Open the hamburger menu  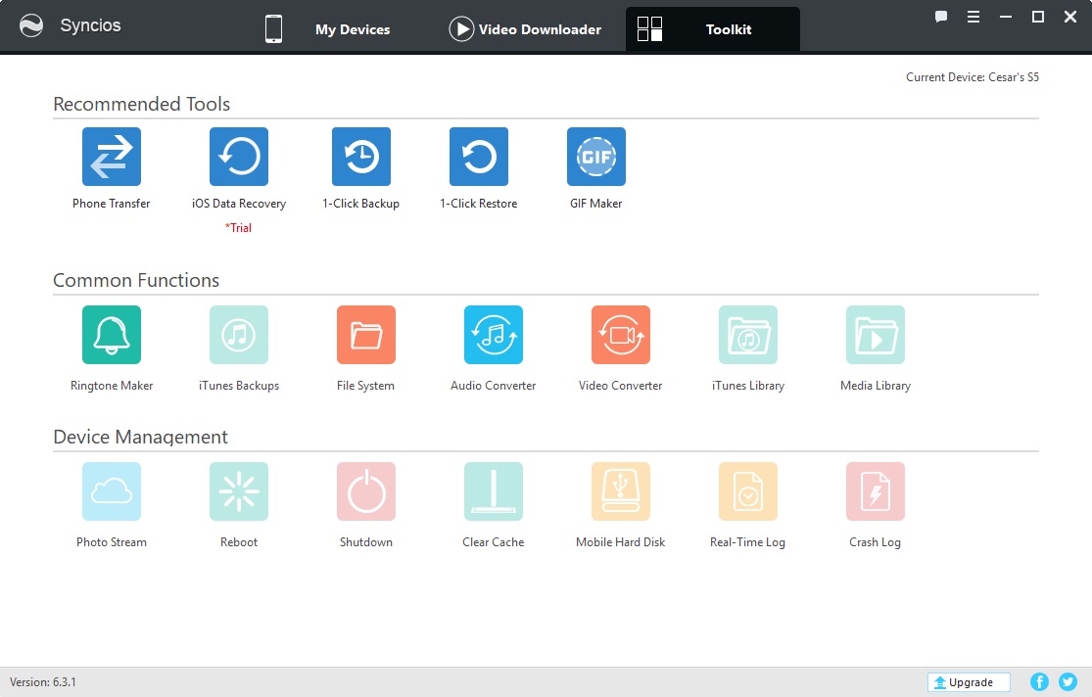(x=973, y=17)
